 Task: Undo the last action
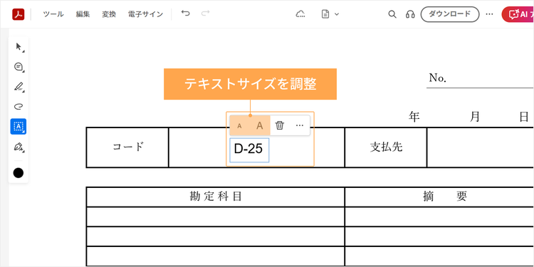point(185,14)
